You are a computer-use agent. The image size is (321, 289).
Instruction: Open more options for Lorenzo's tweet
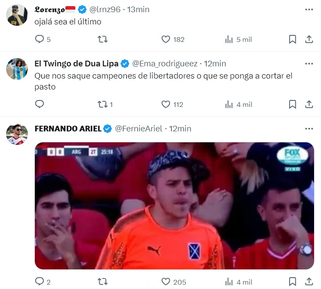tap(309, 10)
